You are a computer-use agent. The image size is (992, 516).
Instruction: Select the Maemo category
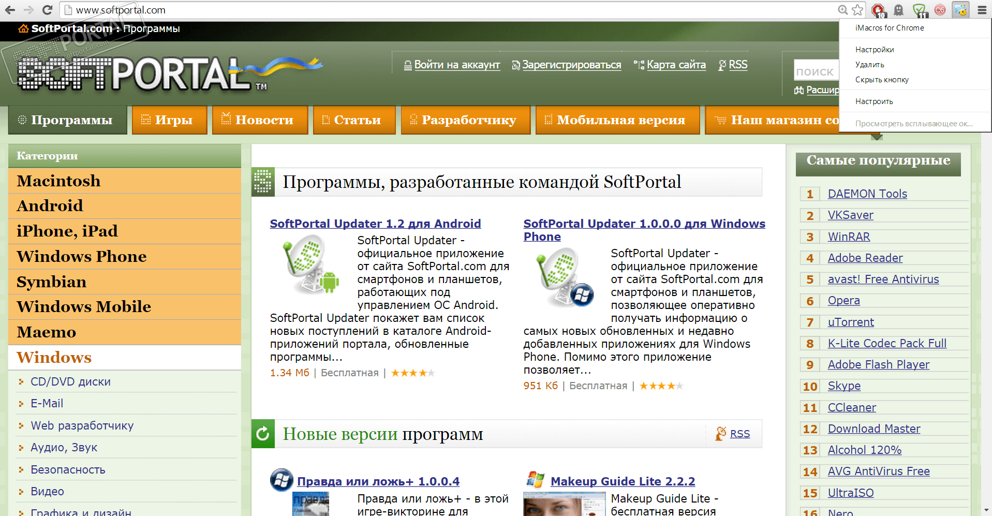point(125,332)
